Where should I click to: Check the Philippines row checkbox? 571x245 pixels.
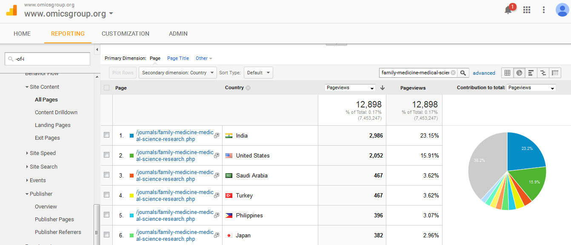pos(106,214)
